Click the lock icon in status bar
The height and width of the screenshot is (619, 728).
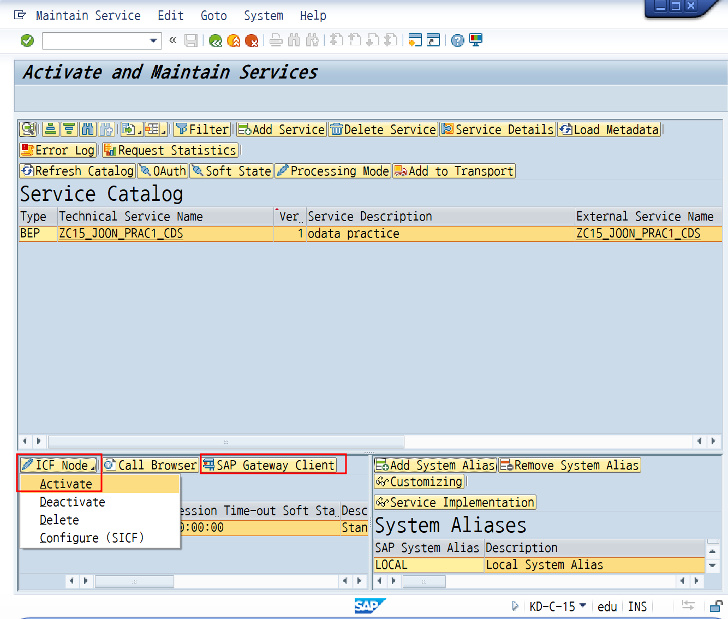coord(717,606)
